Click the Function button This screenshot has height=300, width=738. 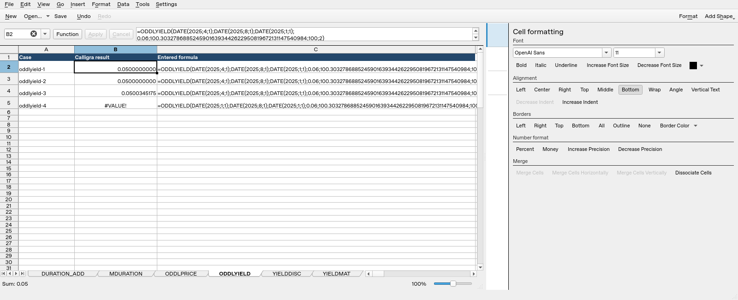point(67,34)
